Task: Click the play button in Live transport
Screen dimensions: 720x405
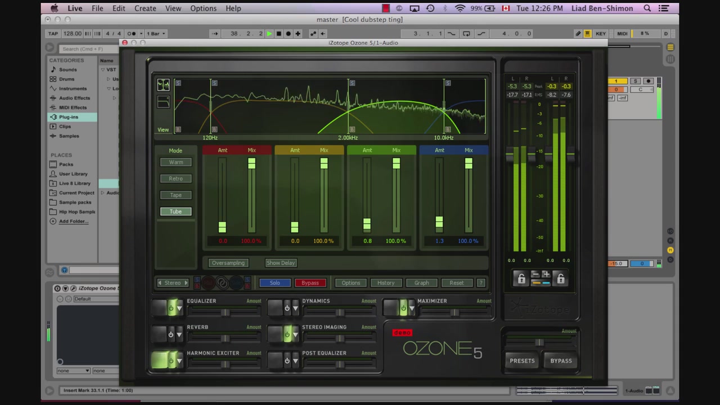Action: point(269,34)
